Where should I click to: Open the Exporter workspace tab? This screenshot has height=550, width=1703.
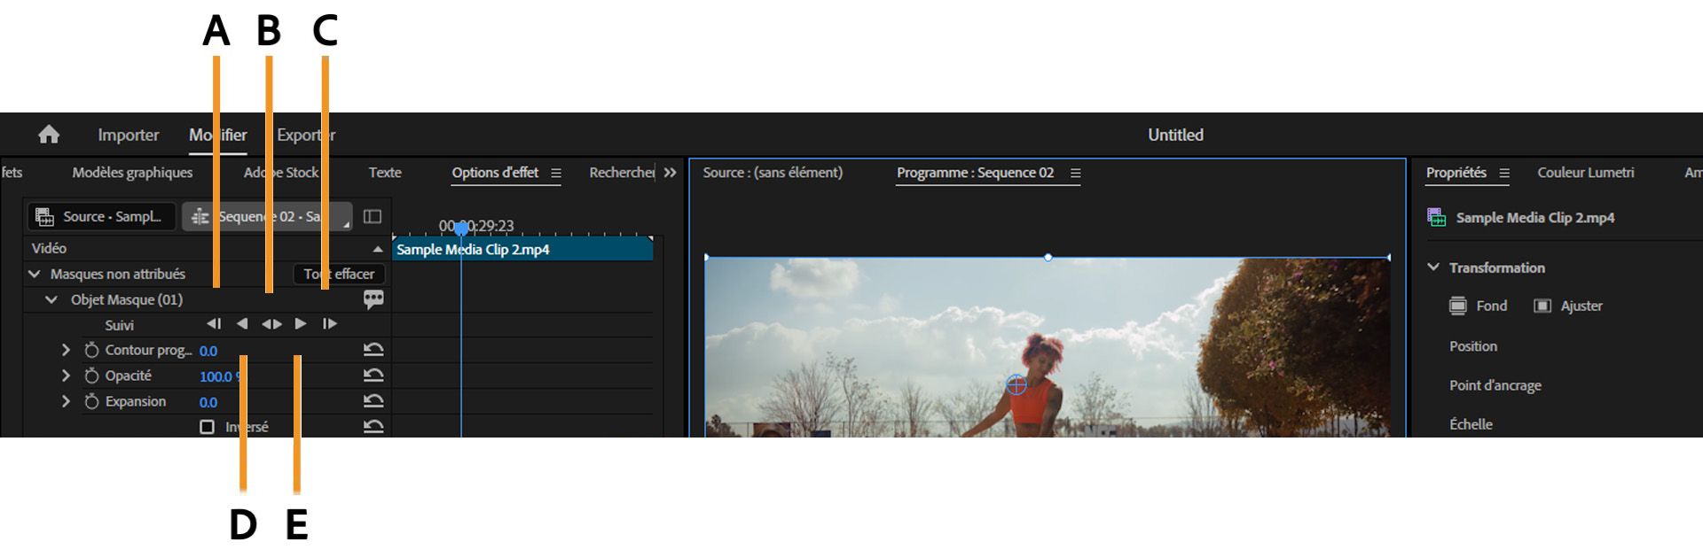pos(306,135)
